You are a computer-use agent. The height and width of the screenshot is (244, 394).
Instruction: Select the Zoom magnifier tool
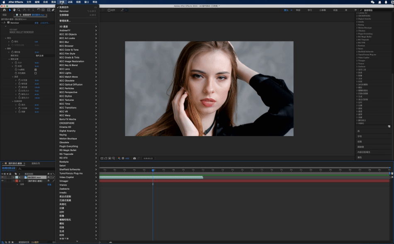(19, 10)
